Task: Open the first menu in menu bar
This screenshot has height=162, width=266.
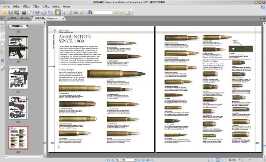Action: pos(7,7)
